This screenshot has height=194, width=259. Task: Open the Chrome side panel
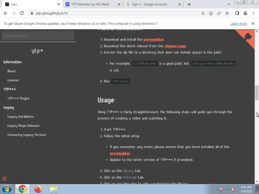237,13
